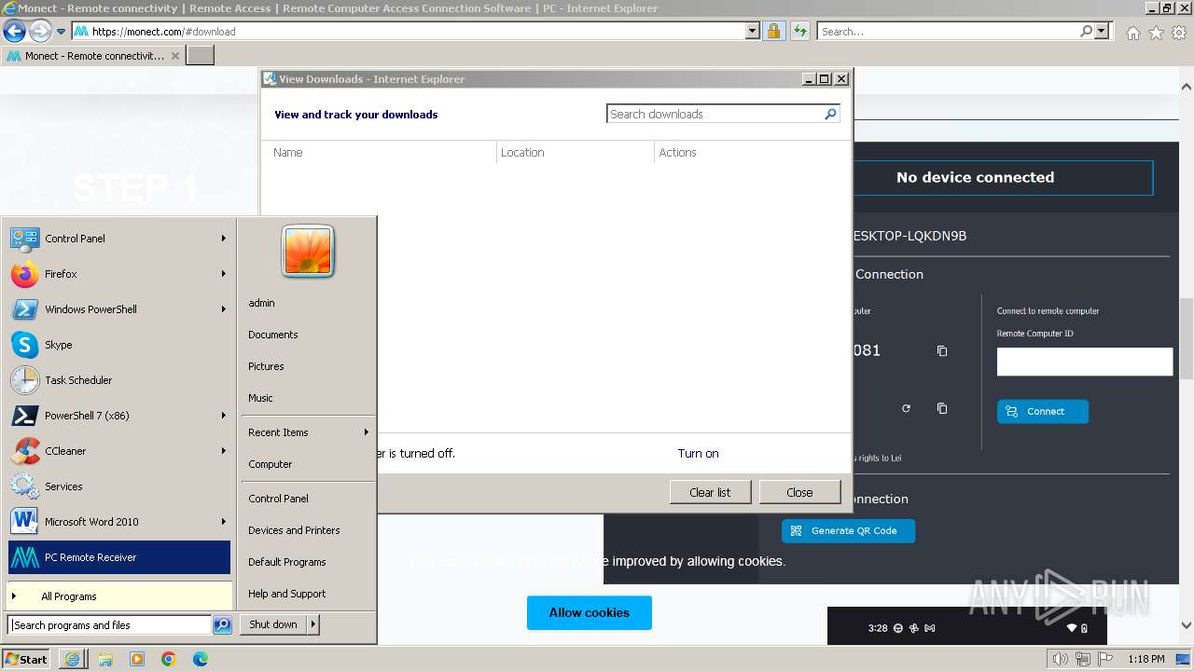
Task: Open Devices and Printers
Action: coord(294,530)
